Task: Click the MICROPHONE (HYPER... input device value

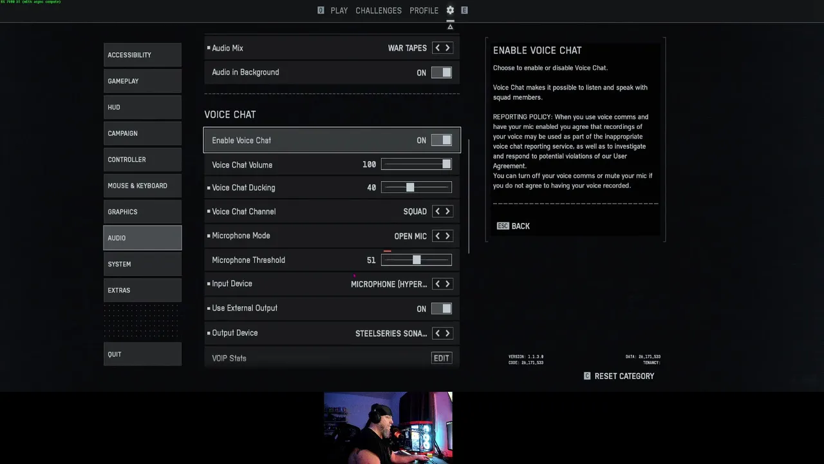Action: click(389, 284)
